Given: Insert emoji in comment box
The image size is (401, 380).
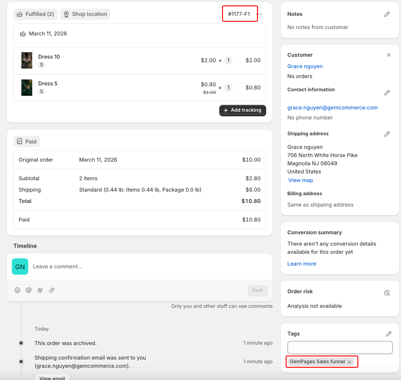Looking at the screenshot, I should [17, 290].
